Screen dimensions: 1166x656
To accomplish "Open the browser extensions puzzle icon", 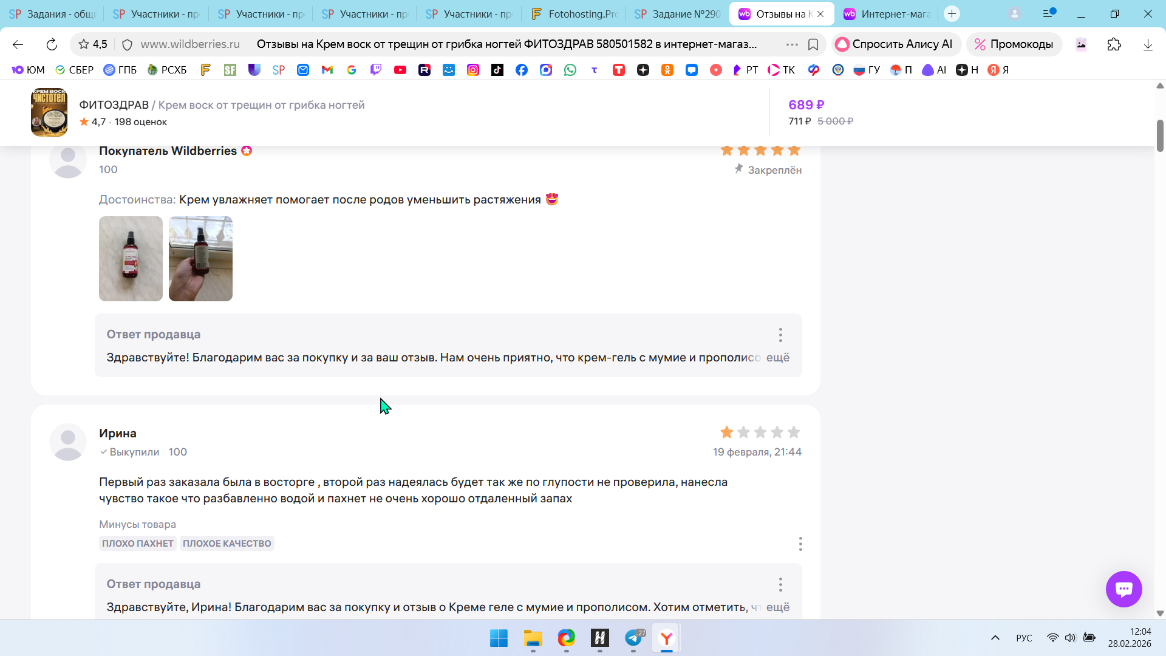I will pyautogui.click(x=1114, y=44).
